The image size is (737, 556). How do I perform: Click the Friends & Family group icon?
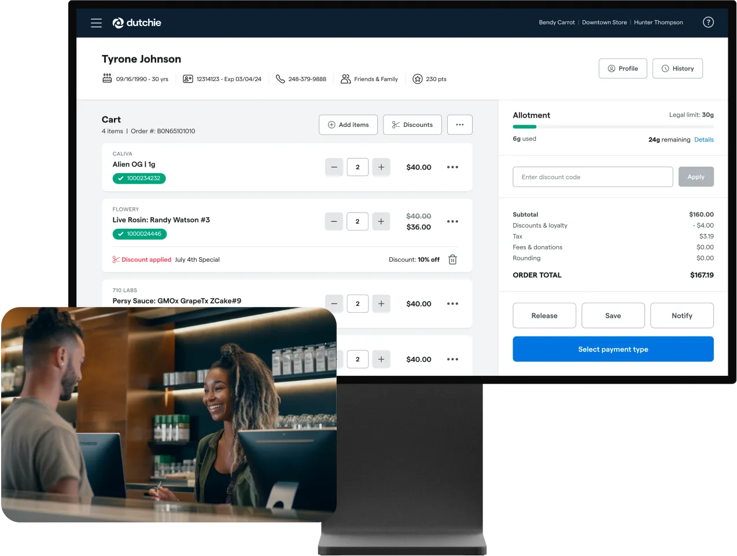pos(345,79)
